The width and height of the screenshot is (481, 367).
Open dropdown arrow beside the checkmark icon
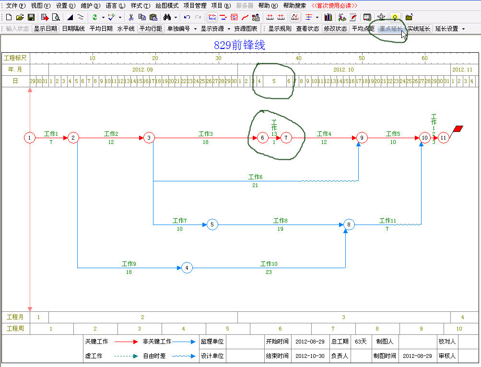tap(120, 17)
